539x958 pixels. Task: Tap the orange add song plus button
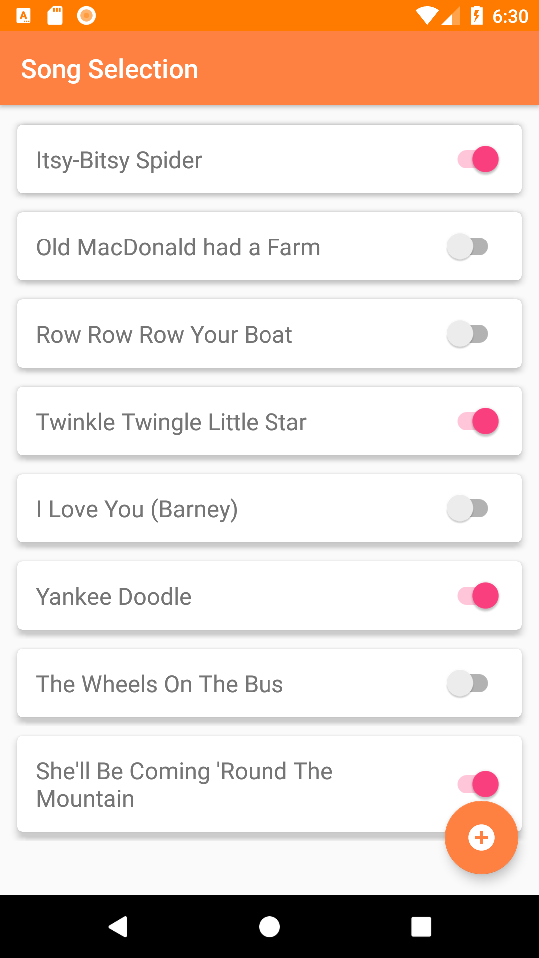pyautogui.click(x=481, y=837)
